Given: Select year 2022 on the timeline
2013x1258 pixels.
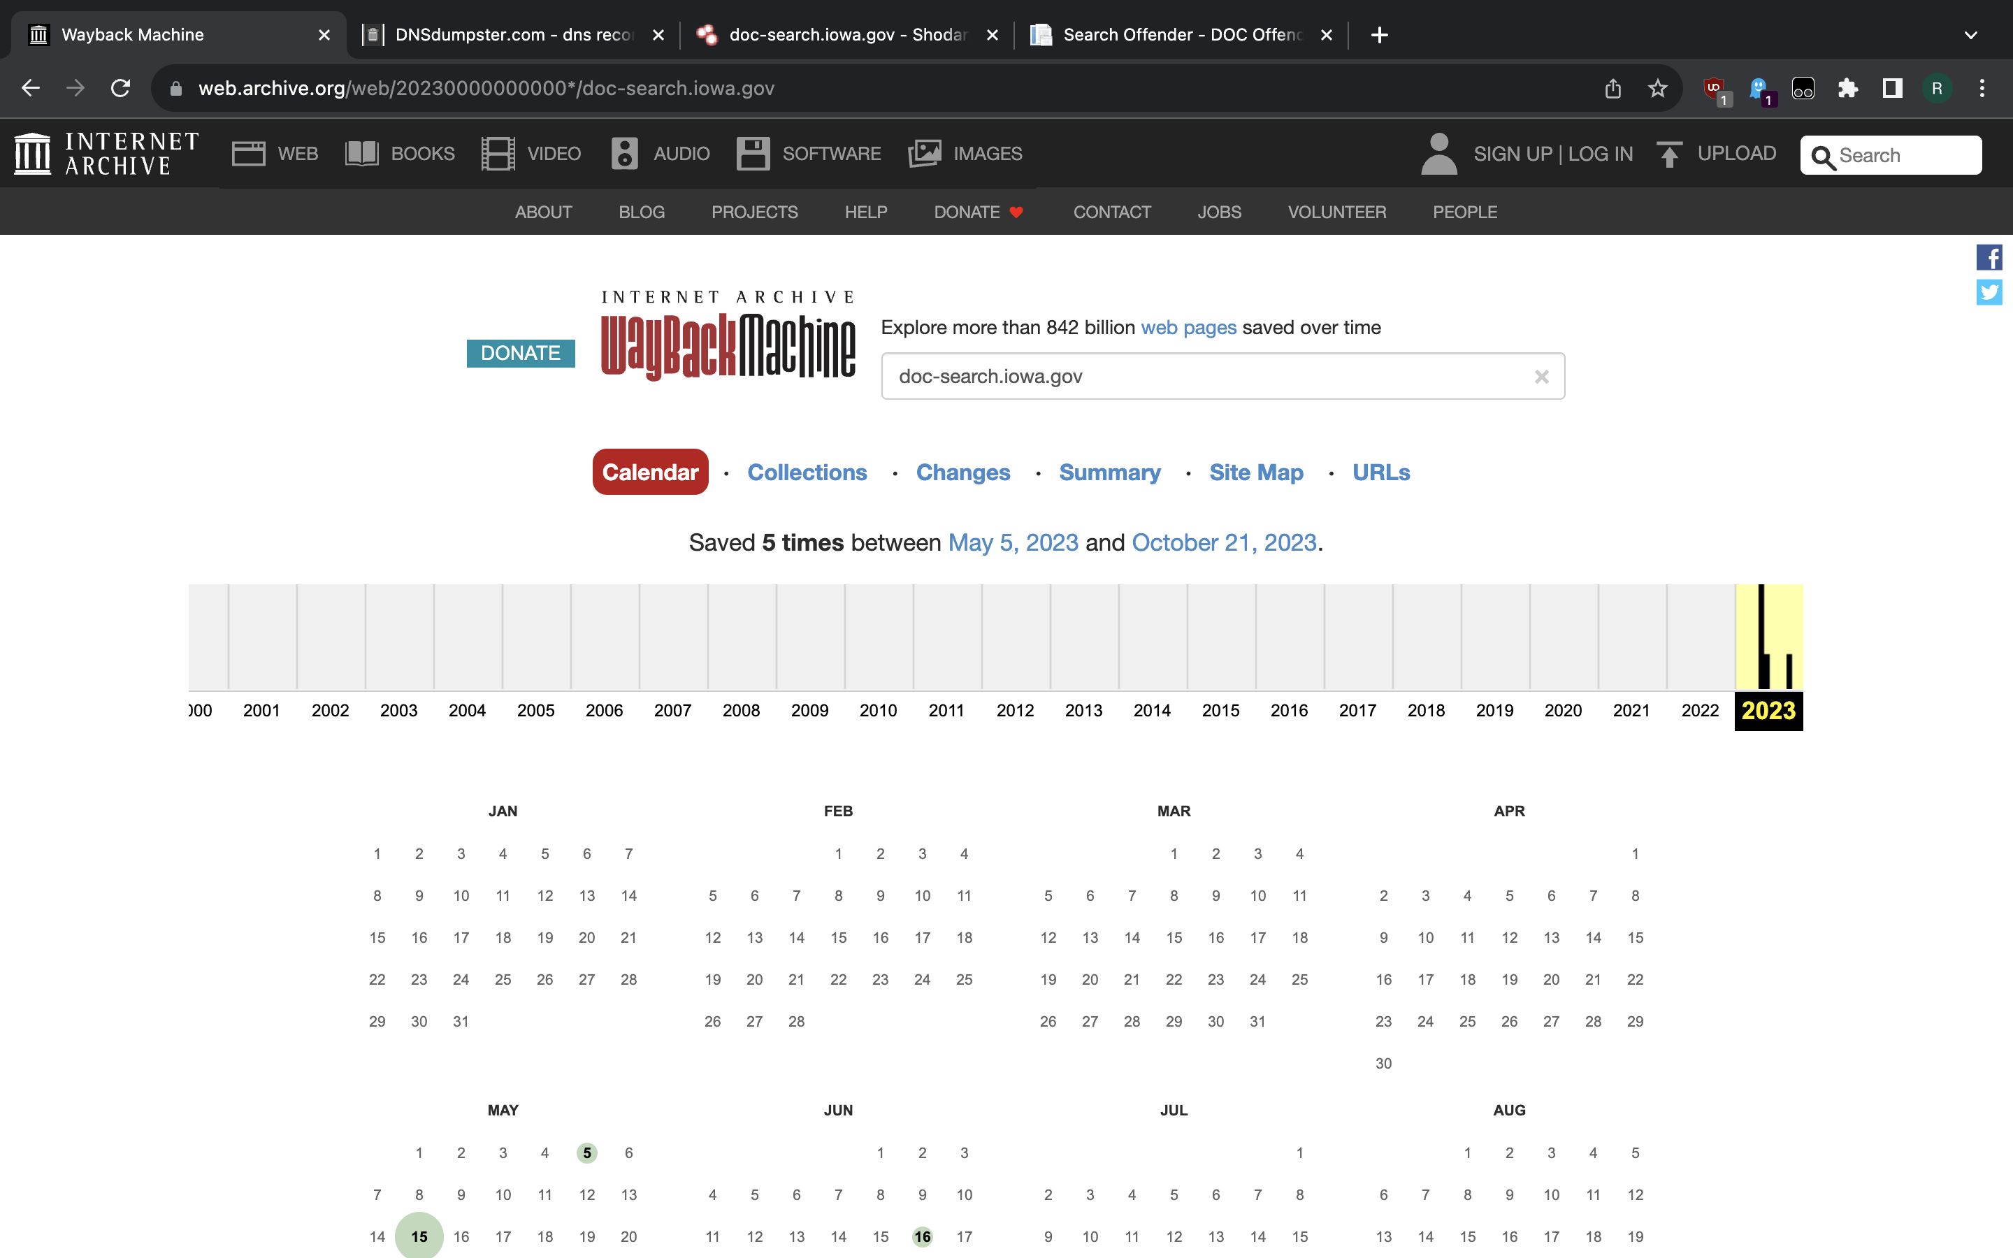Looking at the screenshot, I should 1699,711.
